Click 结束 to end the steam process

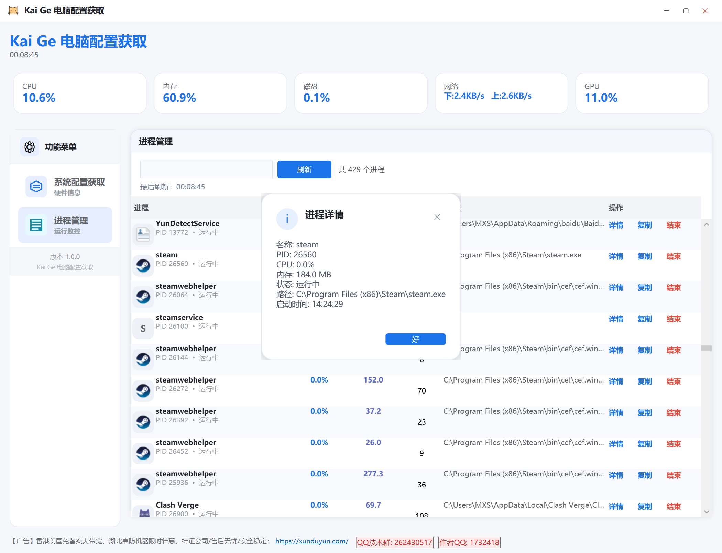click(x=673, y=256)
